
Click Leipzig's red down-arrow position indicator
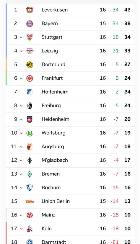tap(21, 51)
